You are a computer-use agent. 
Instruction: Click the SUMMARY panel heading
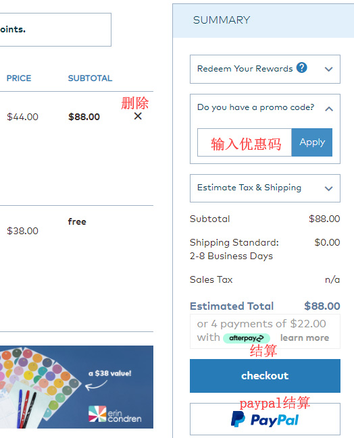tap(222, 20)
